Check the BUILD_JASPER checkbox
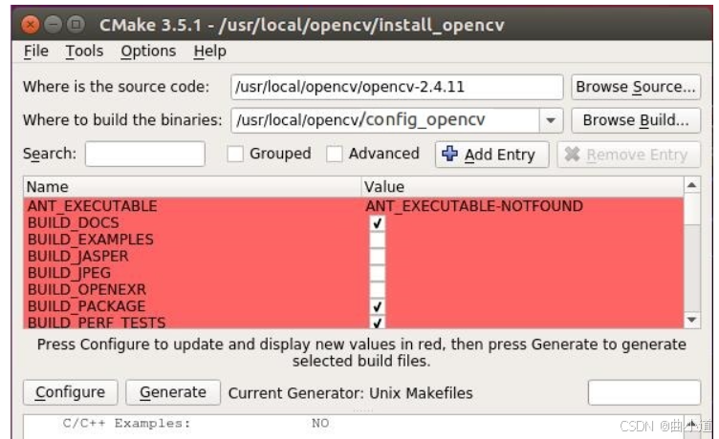 (x=378, y=257)
